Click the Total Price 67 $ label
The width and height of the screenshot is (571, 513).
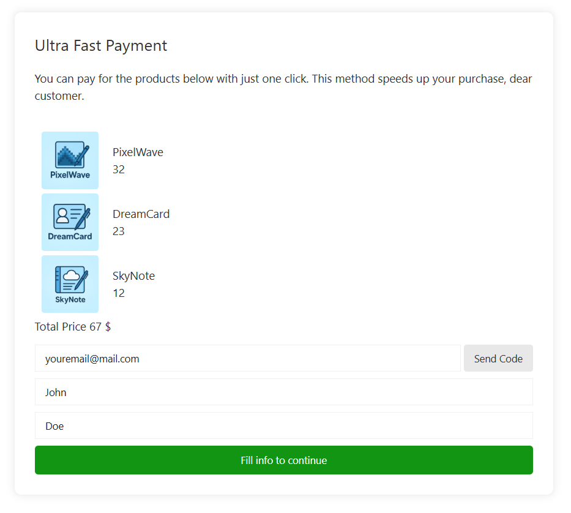pos(73,327)
